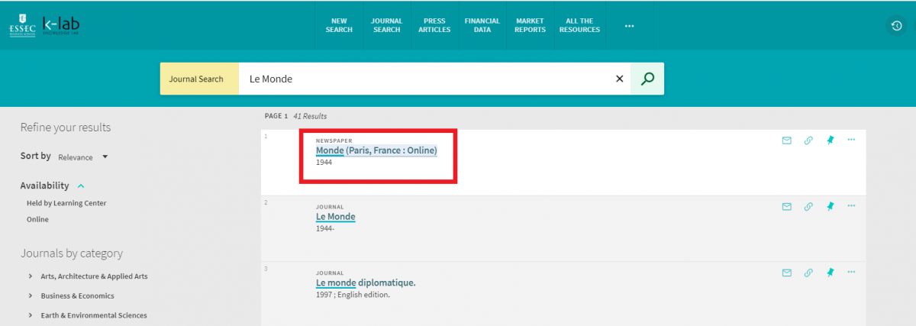
Task: Open the ESSEC k-lab logo home link
Action: [44, 25]
